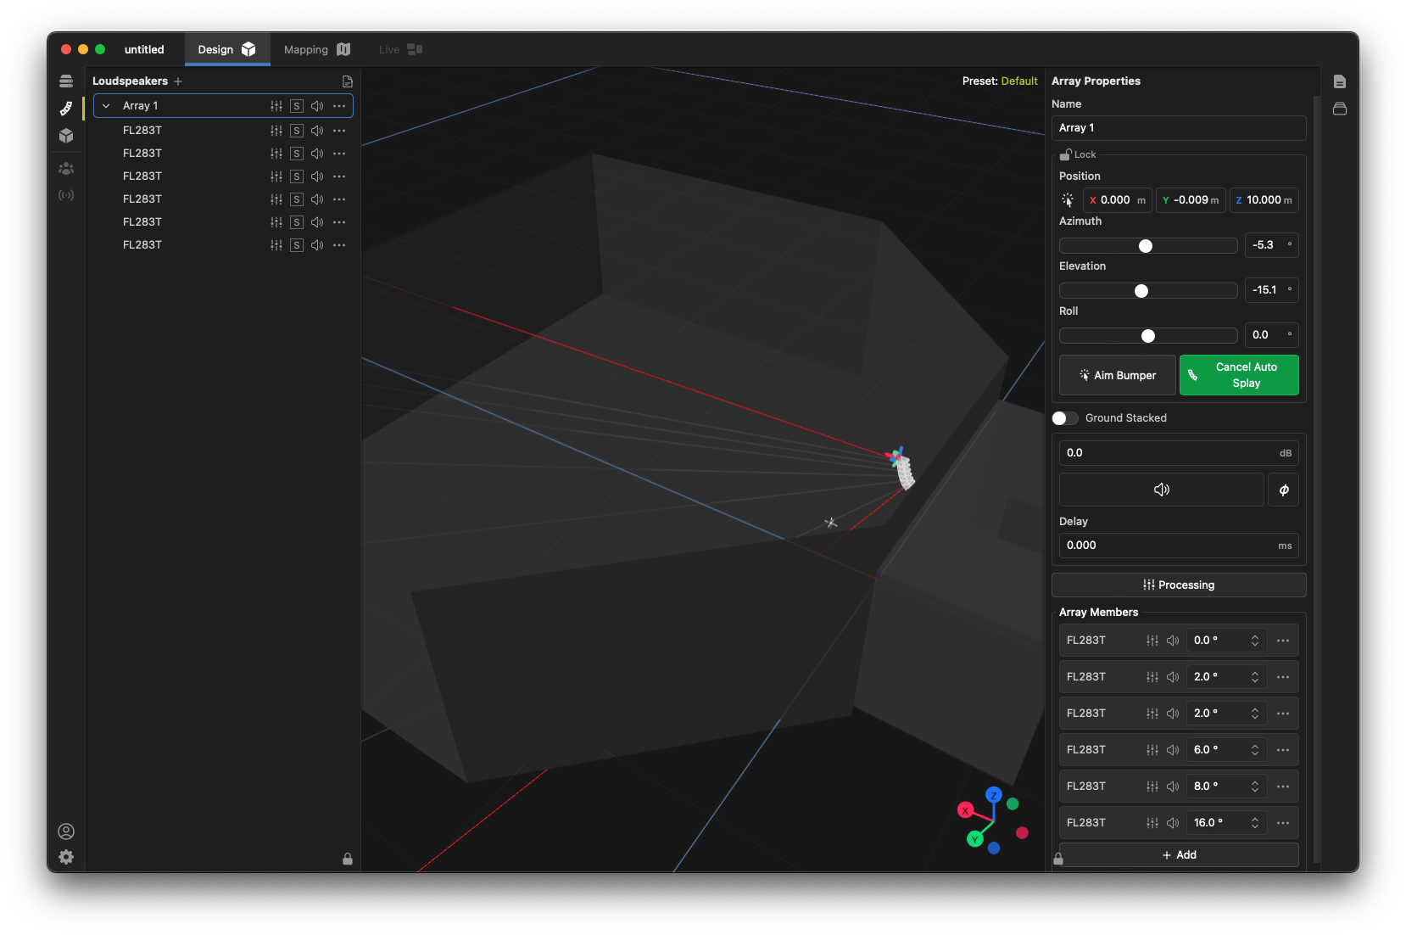Screen dimensions: 1406x935
Task: Toggle the Ground Stacked switch
Action: click(x=1065, y=418)
